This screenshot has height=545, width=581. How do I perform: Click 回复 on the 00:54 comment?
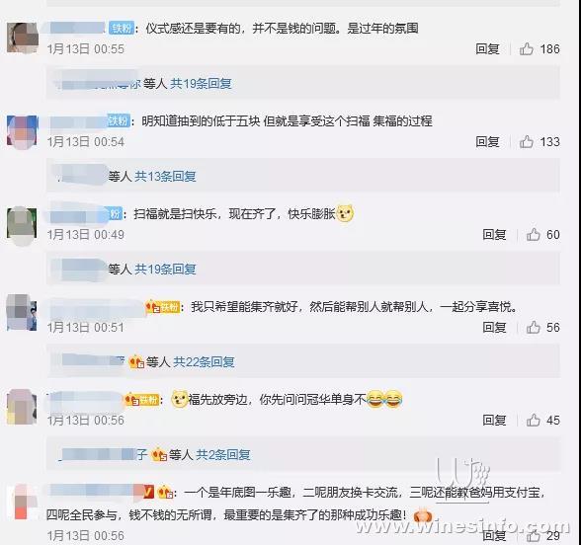tap(487, 142)
